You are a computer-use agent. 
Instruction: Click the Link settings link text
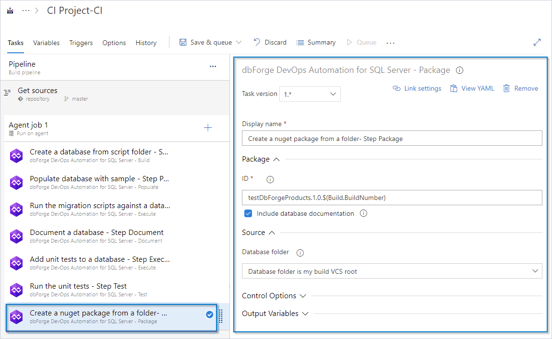click(422, 88)
